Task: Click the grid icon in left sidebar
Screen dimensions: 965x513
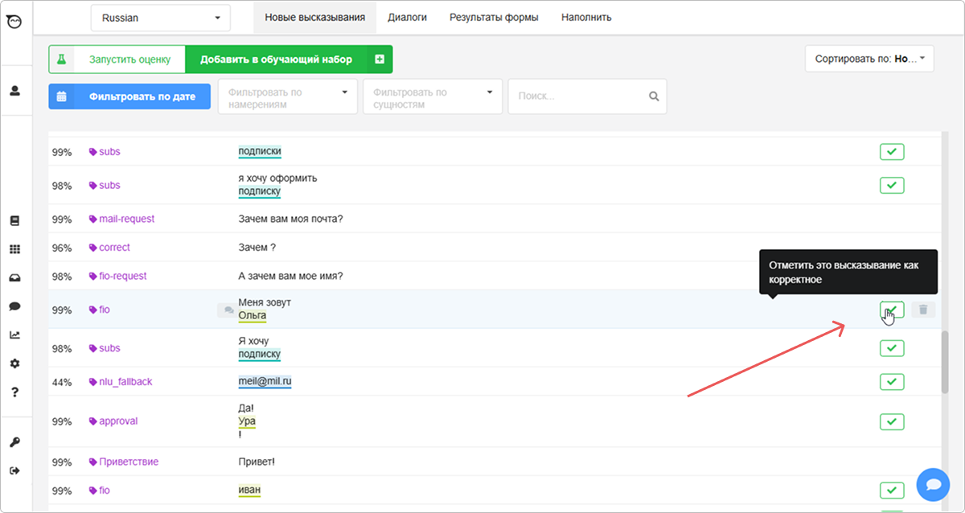Action: (14, 250)
